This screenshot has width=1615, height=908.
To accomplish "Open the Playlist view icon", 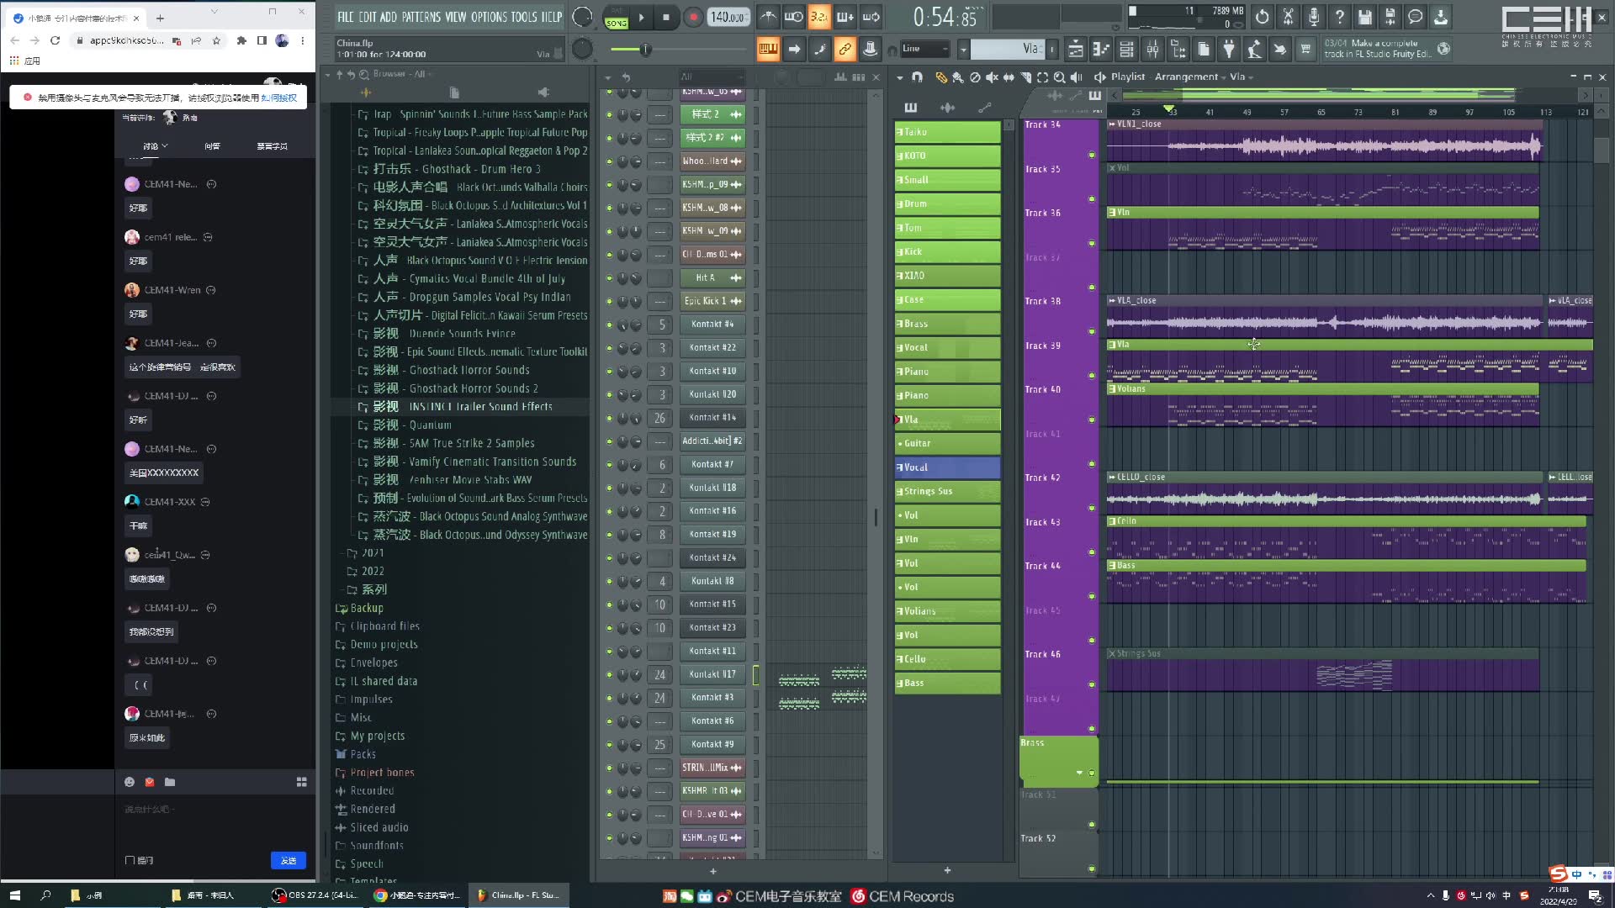I will (1075, 50).
